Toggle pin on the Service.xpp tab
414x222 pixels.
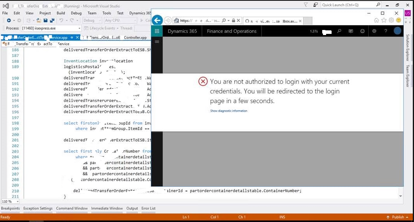72,37
